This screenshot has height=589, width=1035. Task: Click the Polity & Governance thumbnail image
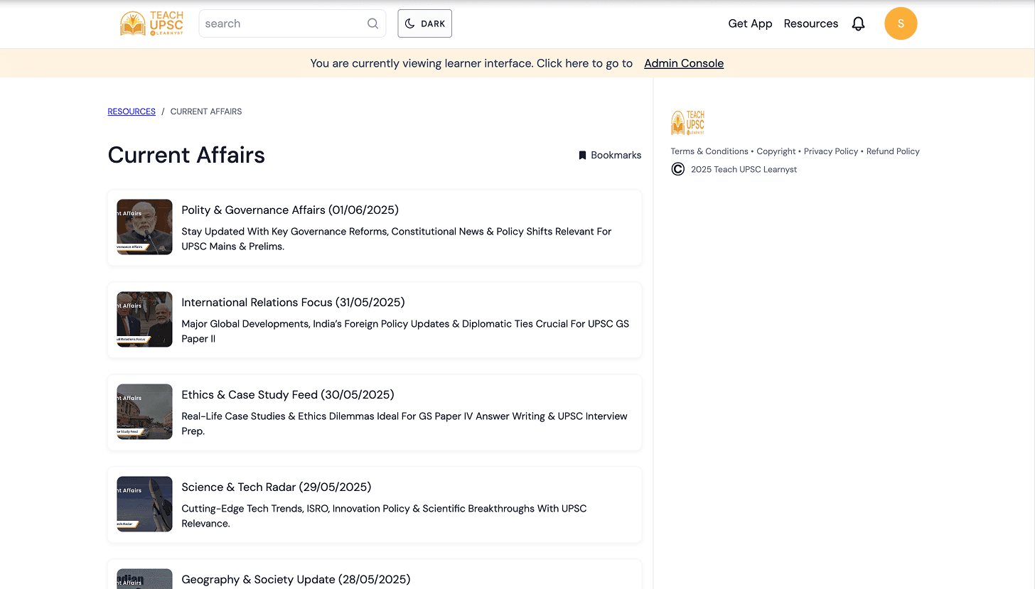(144, 227)
